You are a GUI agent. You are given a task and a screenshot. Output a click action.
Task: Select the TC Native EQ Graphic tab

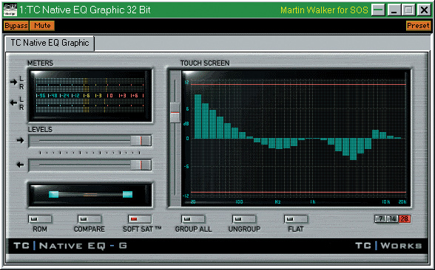(x=50, y=43)
